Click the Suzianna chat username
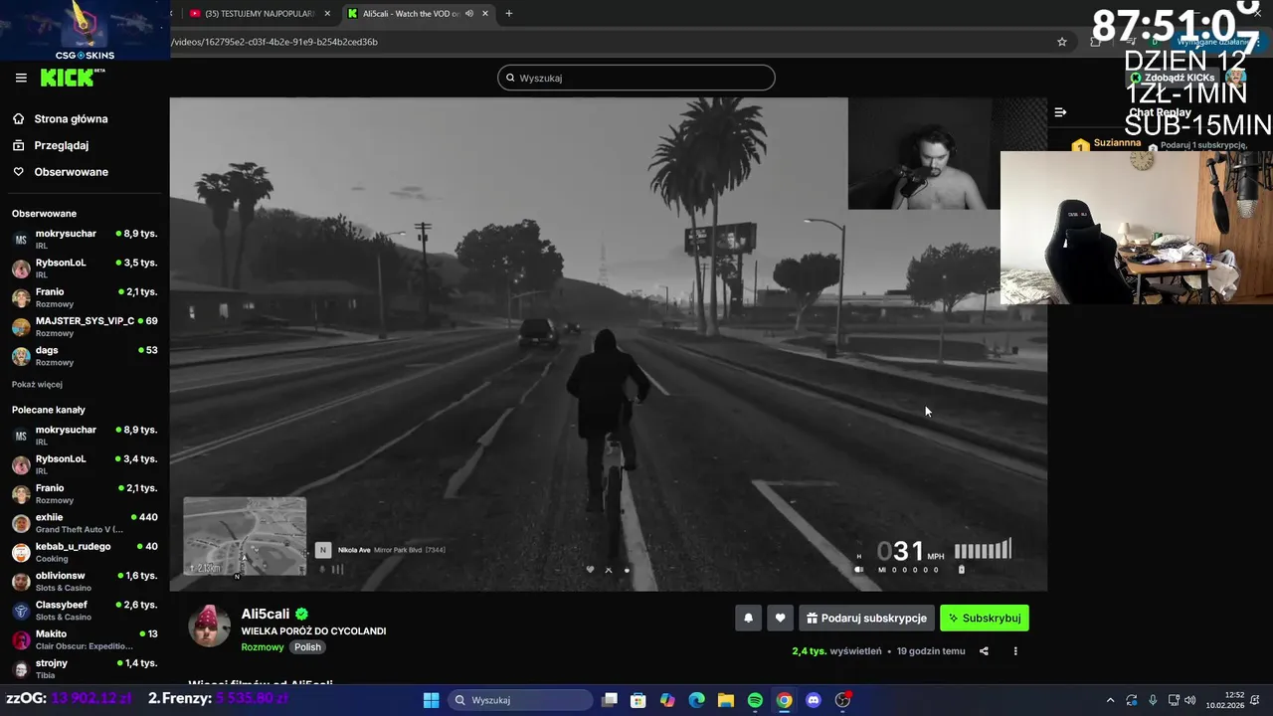This screenshot has height=716, width=1273. [x=1117, y=142]
